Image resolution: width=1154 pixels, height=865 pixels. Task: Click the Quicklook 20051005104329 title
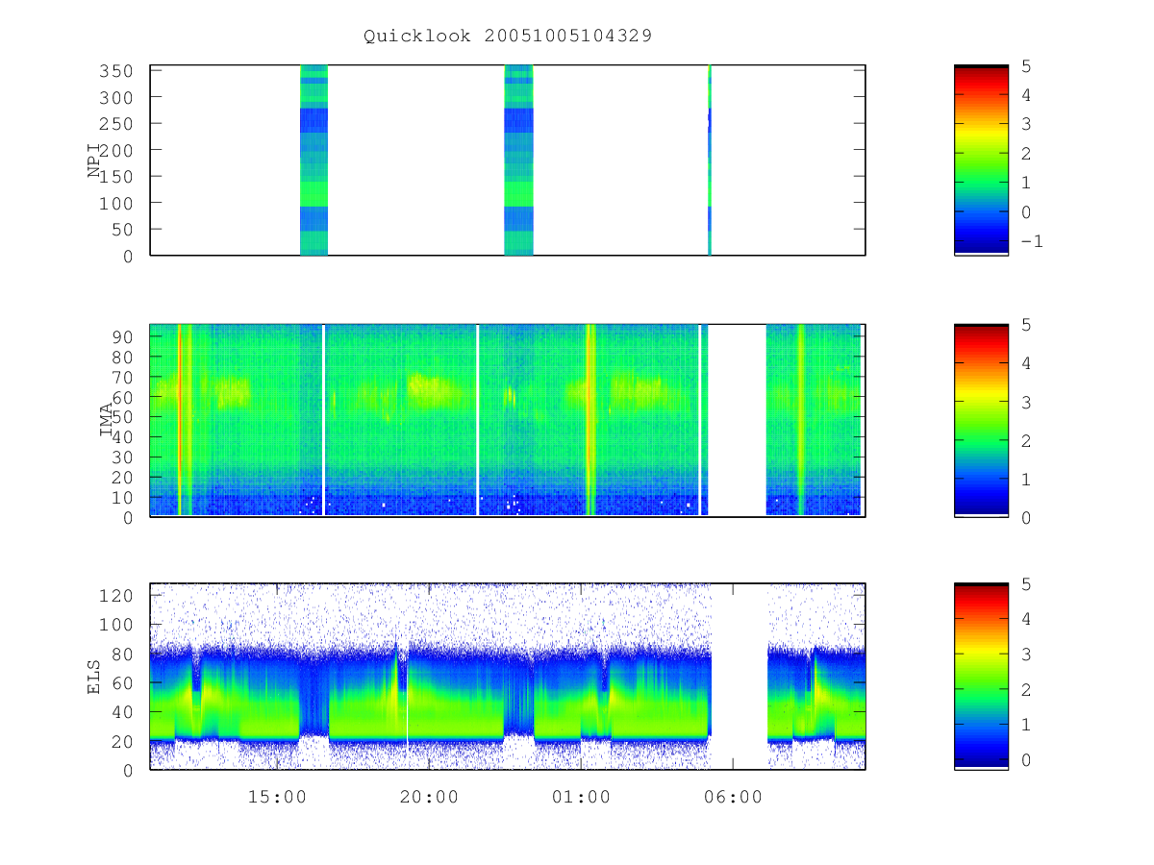tap(508, 36)
